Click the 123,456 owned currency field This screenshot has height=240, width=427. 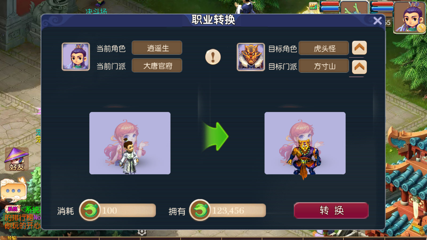pos(238,210)
